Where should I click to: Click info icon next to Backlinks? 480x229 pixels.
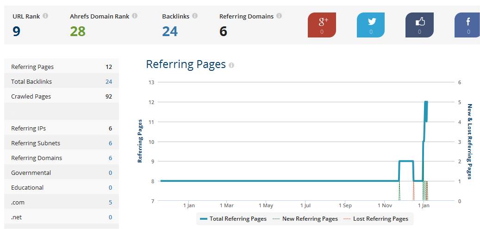point(195,16)
